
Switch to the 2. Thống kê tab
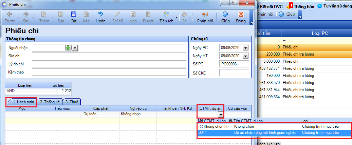[x=50, y=102]
